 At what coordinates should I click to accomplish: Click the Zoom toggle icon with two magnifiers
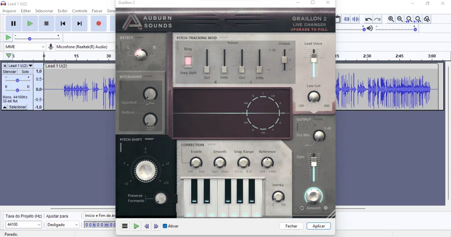[427, 19]
